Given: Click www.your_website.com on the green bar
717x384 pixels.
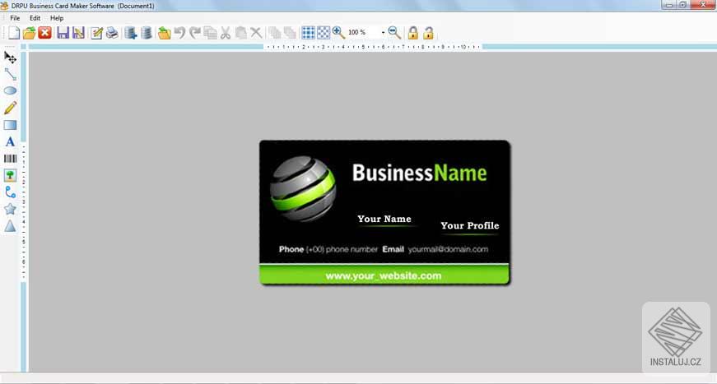Looking at the screenshot, I should point(383,275).
